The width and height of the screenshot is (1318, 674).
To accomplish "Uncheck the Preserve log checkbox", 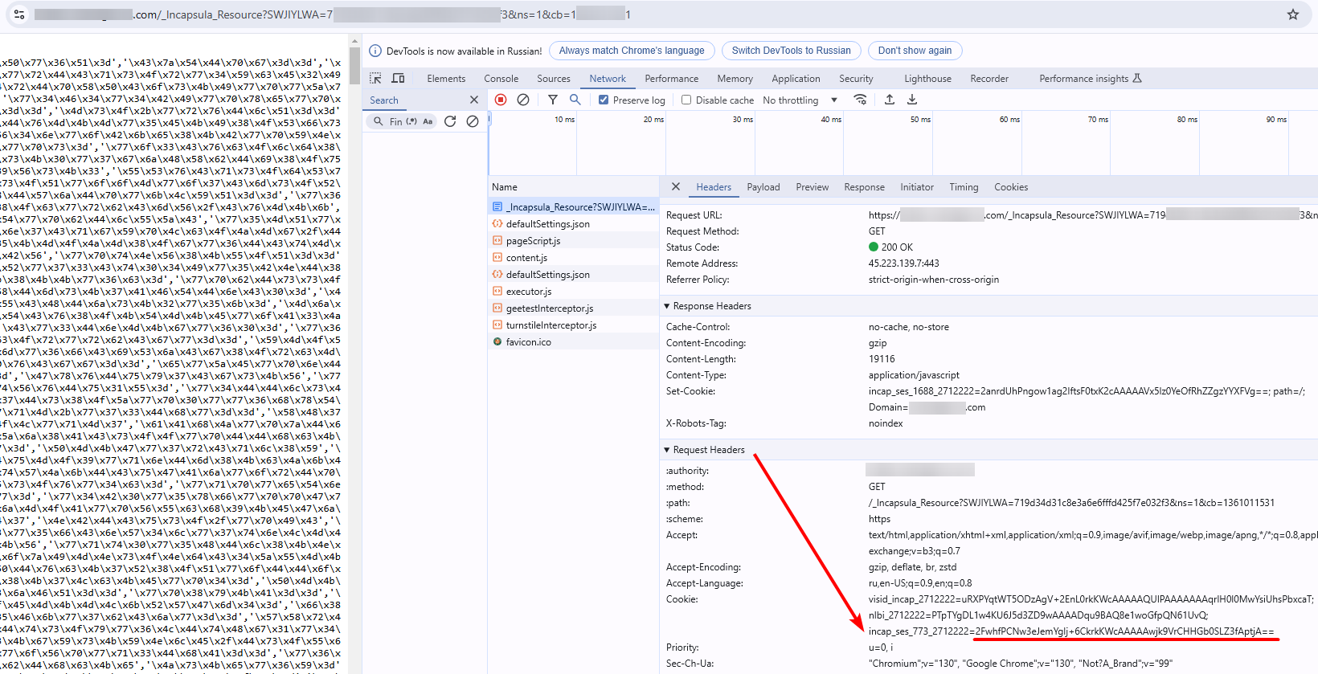I will click(604, 100).
